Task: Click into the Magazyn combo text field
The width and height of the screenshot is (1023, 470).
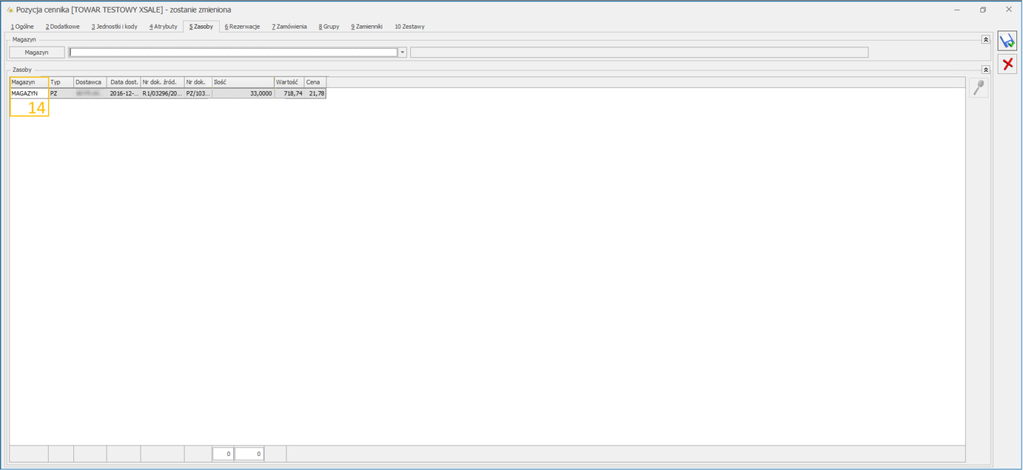Action: (x=233, y=53)
